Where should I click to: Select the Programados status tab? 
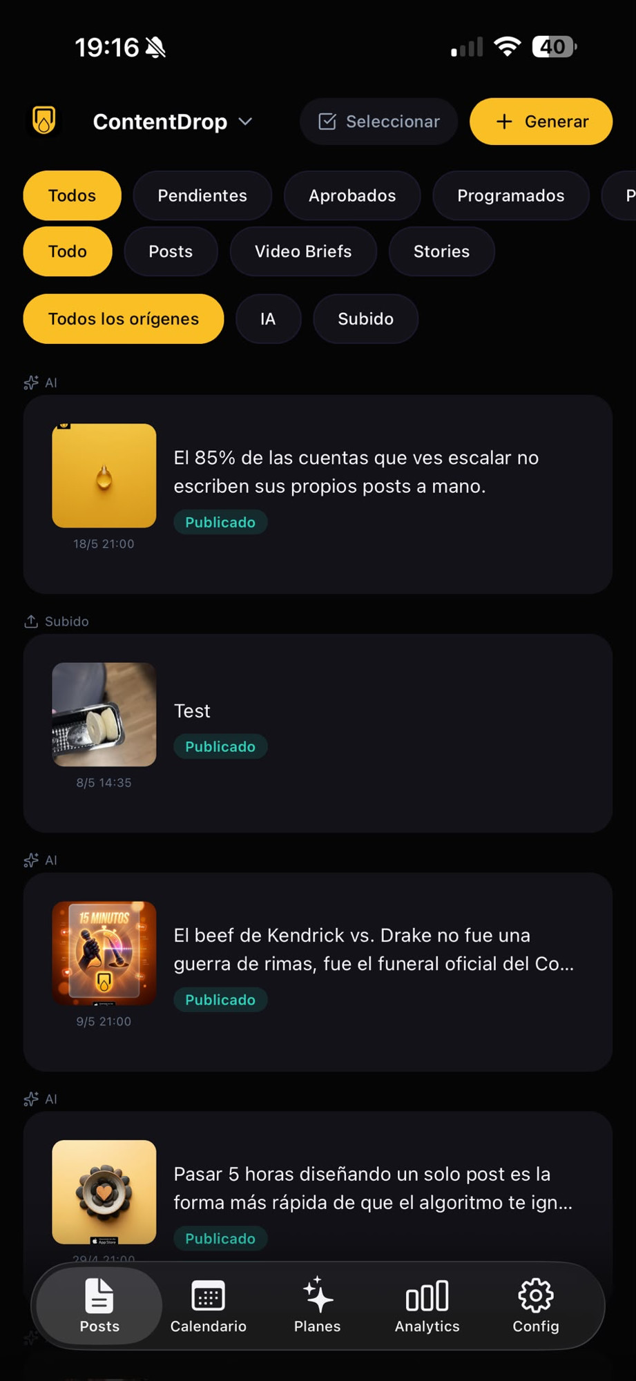[x=511, y=195]
